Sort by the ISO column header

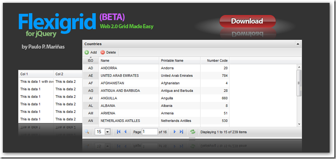91,61
